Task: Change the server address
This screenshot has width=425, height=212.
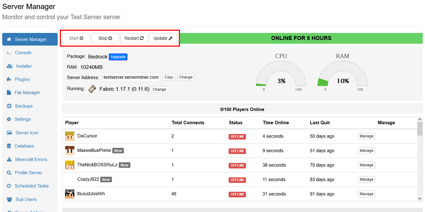Action: tap(186, 77)
